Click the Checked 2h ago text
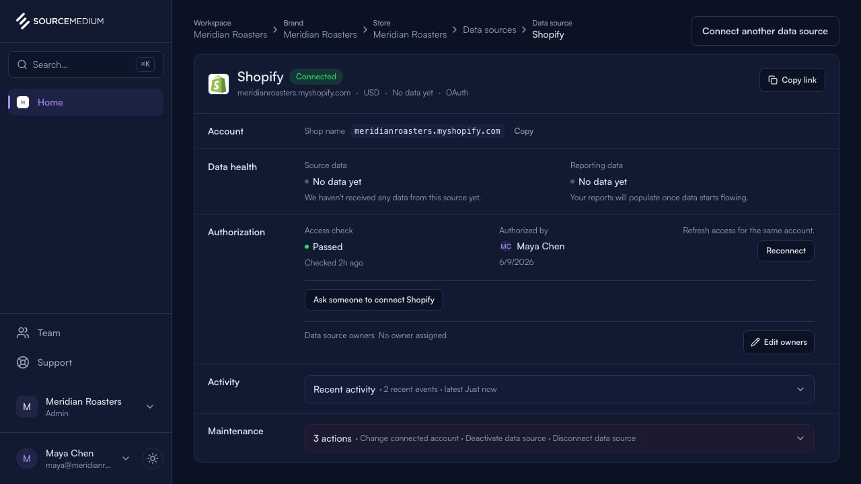The image size is (861, 484). point(334,263)
